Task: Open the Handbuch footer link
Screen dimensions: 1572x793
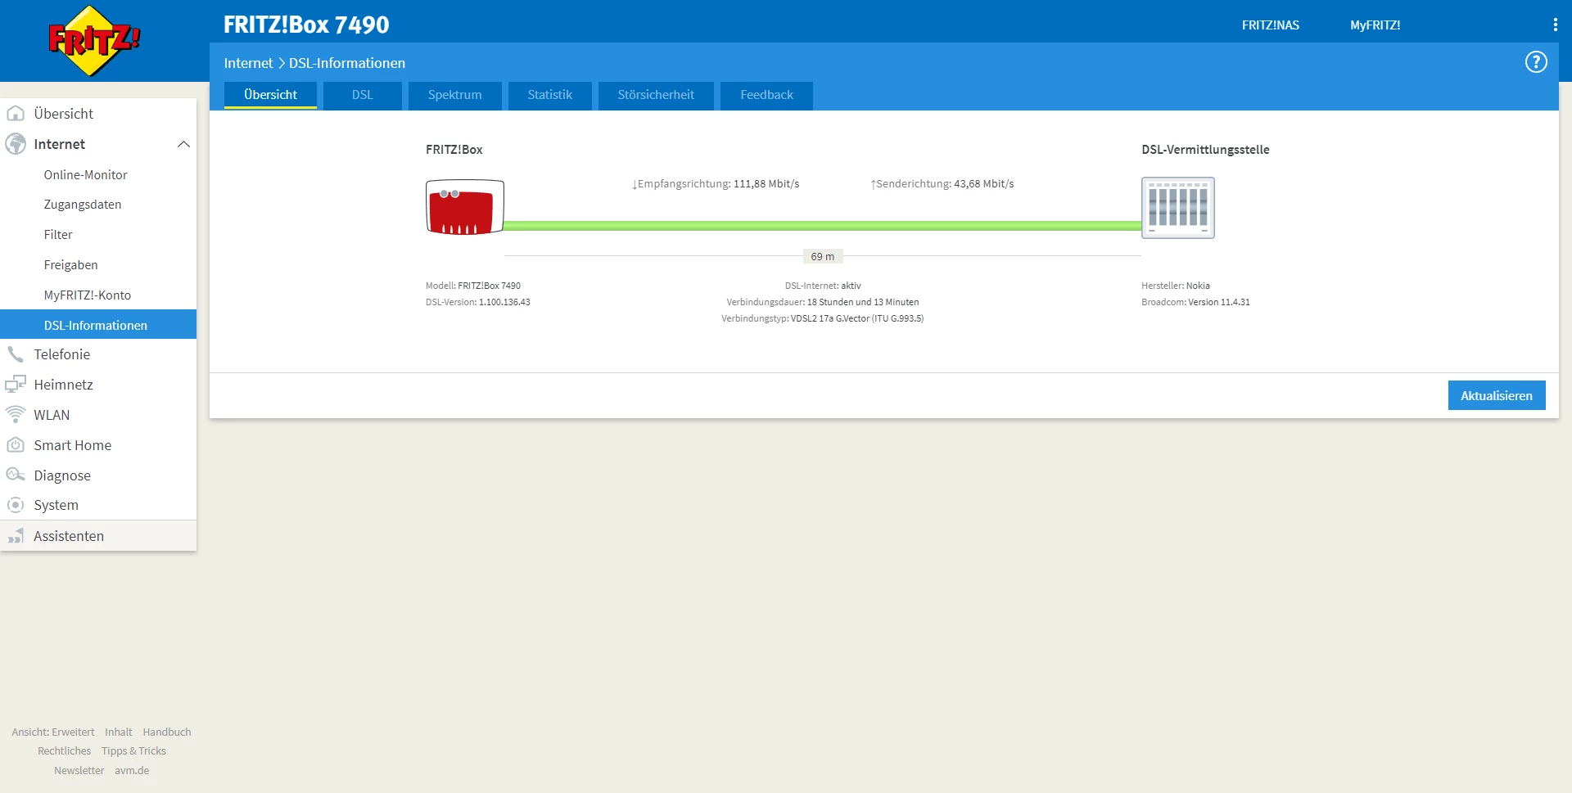Action: (167, 732)
